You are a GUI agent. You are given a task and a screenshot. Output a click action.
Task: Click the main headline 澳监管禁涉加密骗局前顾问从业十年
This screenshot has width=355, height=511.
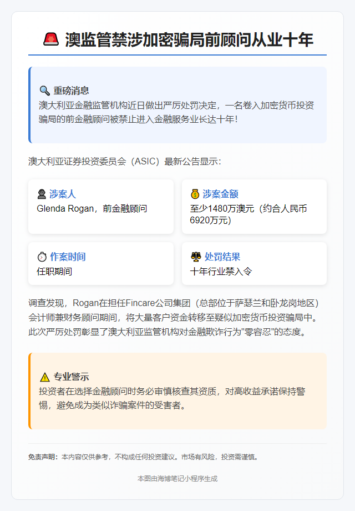[189, 39]
